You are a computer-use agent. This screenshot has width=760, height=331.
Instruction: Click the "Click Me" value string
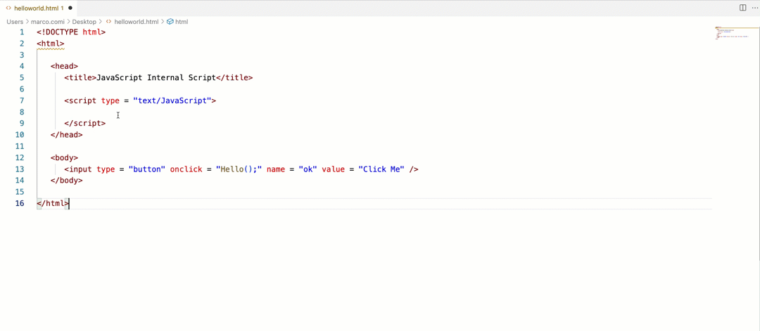tap(381, 169)
